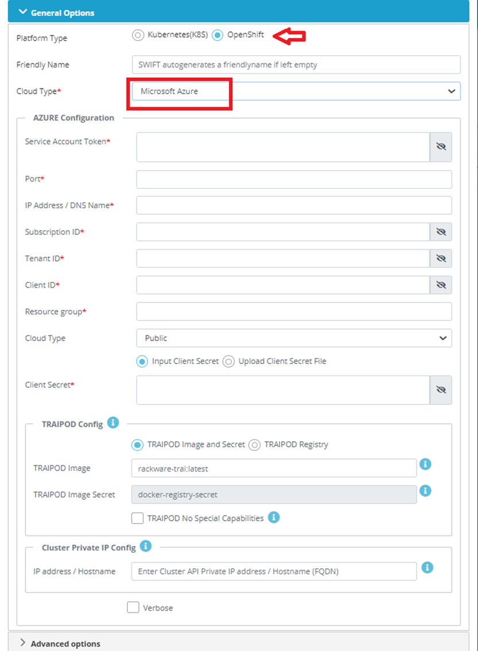Focus the Resource group field
The width and height of the screenshot is (478, 651).
(x=294, y=311)
